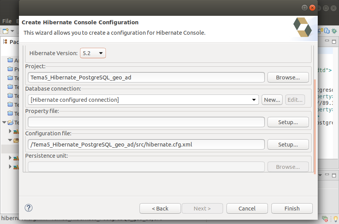Open the File menu in Eclipse
Image resolution: width=339 pixels, height=224 pixels.
pyautogui.click(x=7, y=21)
